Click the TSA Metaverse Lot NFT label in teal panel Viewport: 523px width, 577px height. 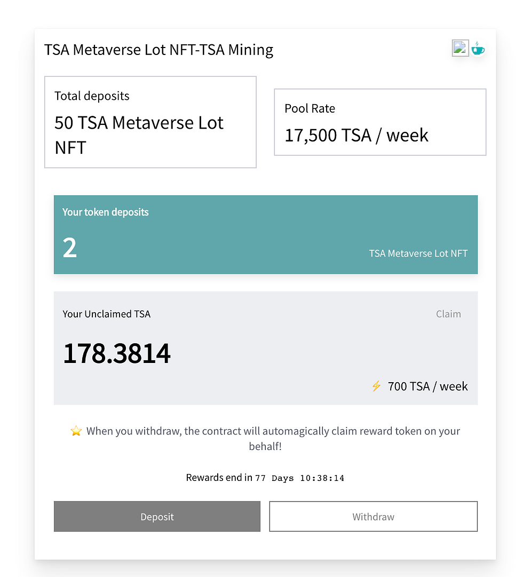click(x=418, y=254)
